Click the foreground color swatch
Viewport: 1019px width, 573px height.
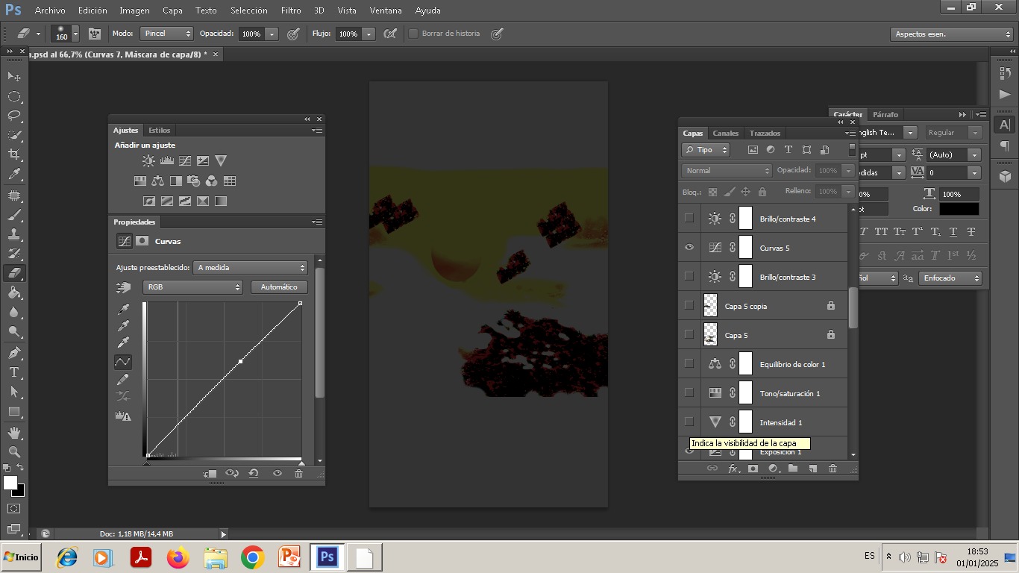[x=10, y=483]
